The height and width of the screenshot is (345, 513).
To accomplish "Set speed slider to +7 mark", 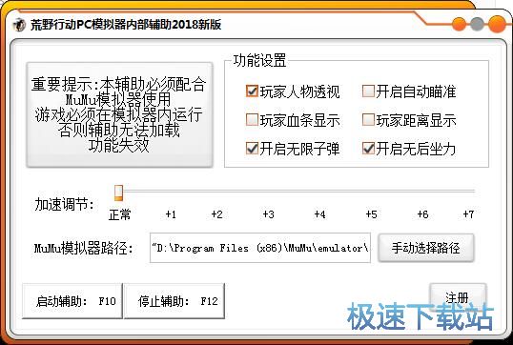I will click(468, 192).
